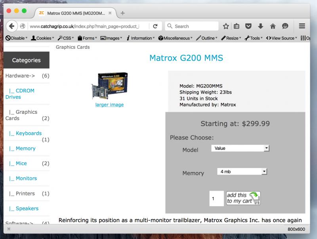317x239 pixels.
Task: Click the Categories sidebar heading
Action: 26,60
